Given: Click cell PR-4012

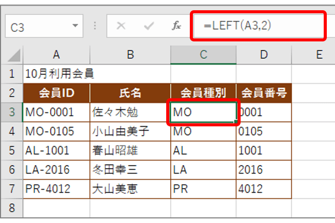Looking at the screenshot, I should (x=56, y=189).
